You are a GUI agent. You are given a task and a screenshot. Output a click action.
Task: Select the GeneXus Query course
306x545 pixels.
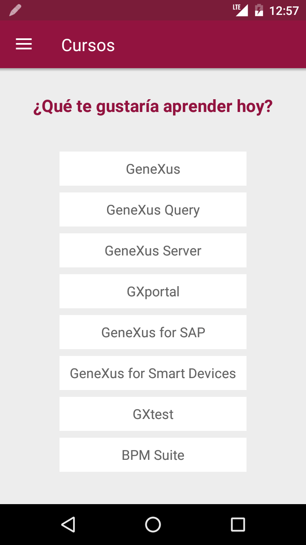pos(153,209)
